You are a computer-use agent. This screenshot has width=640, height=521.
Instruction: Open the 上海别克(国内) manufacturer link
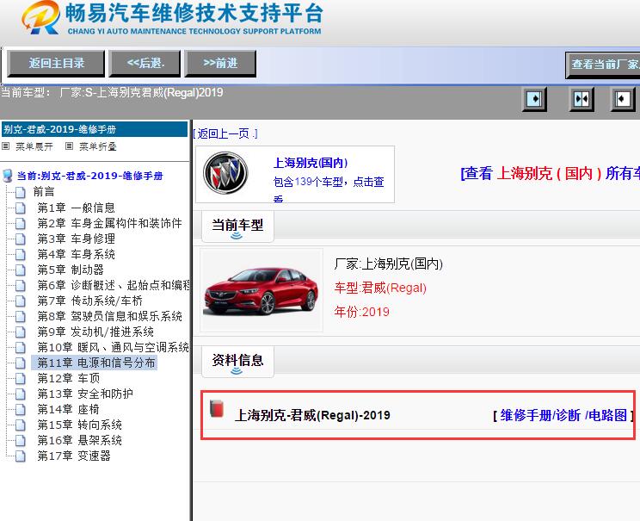[x=311, y=163]
